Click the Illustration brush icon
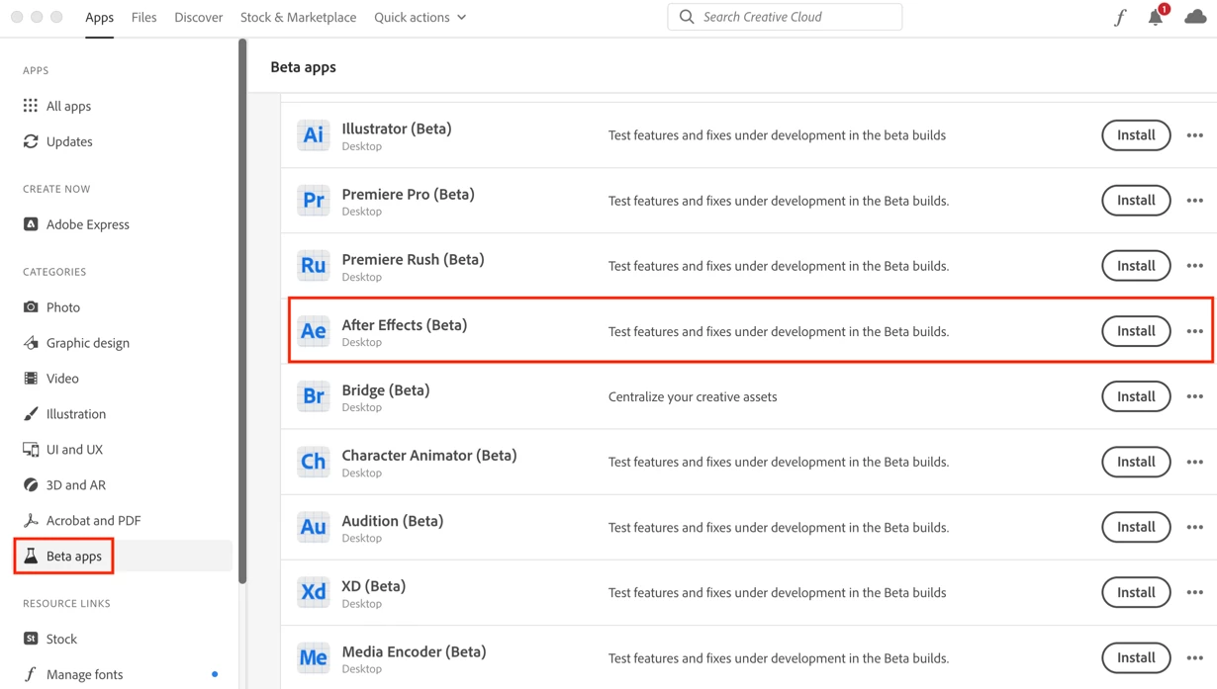Image resolution: width=1217 pixels, height=689 pixels. click(x=31, y=414)
